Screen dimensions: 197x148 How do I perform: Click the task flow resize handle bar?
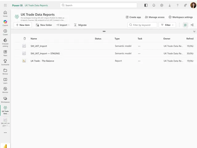(104, 31)
